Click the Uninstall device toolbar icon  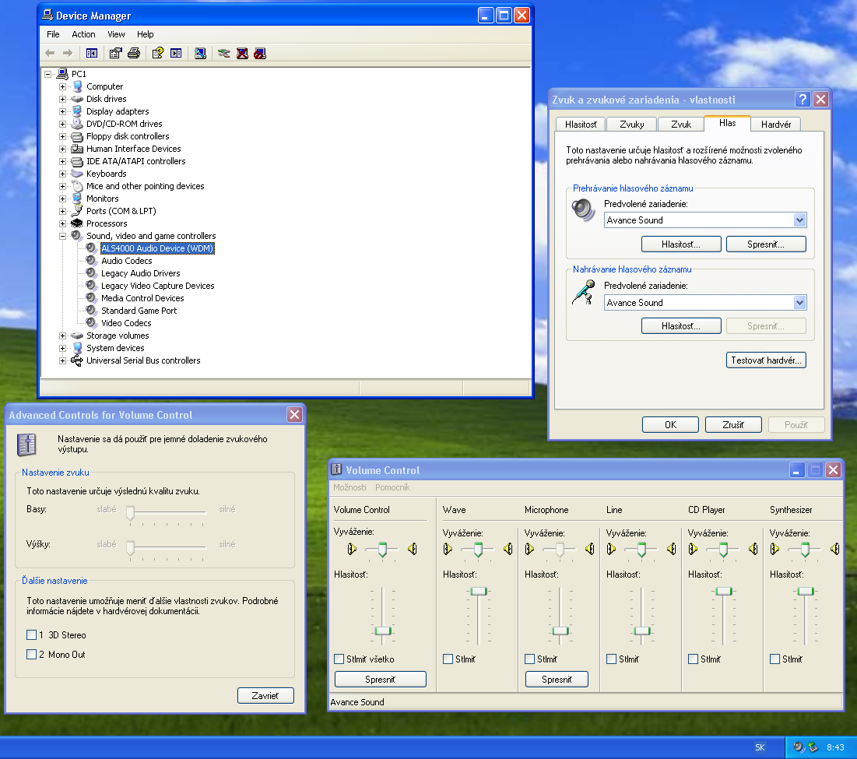pos(242,53)
